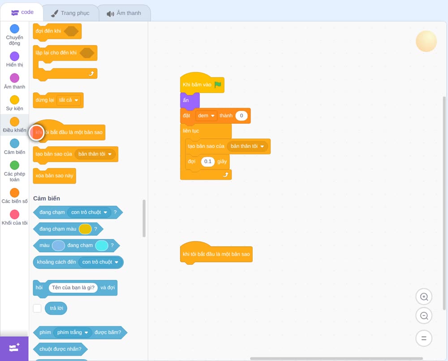Screen dimensions: 448x361
Task: Open the Cảm biến block category
Action: pyautogui.click(x=15, y=146)
